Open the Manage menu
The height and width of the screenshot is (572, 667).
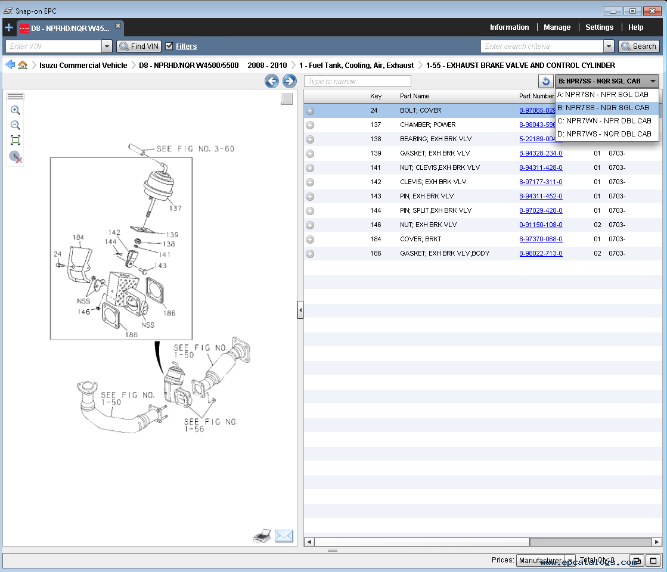[x=557, y=27]
